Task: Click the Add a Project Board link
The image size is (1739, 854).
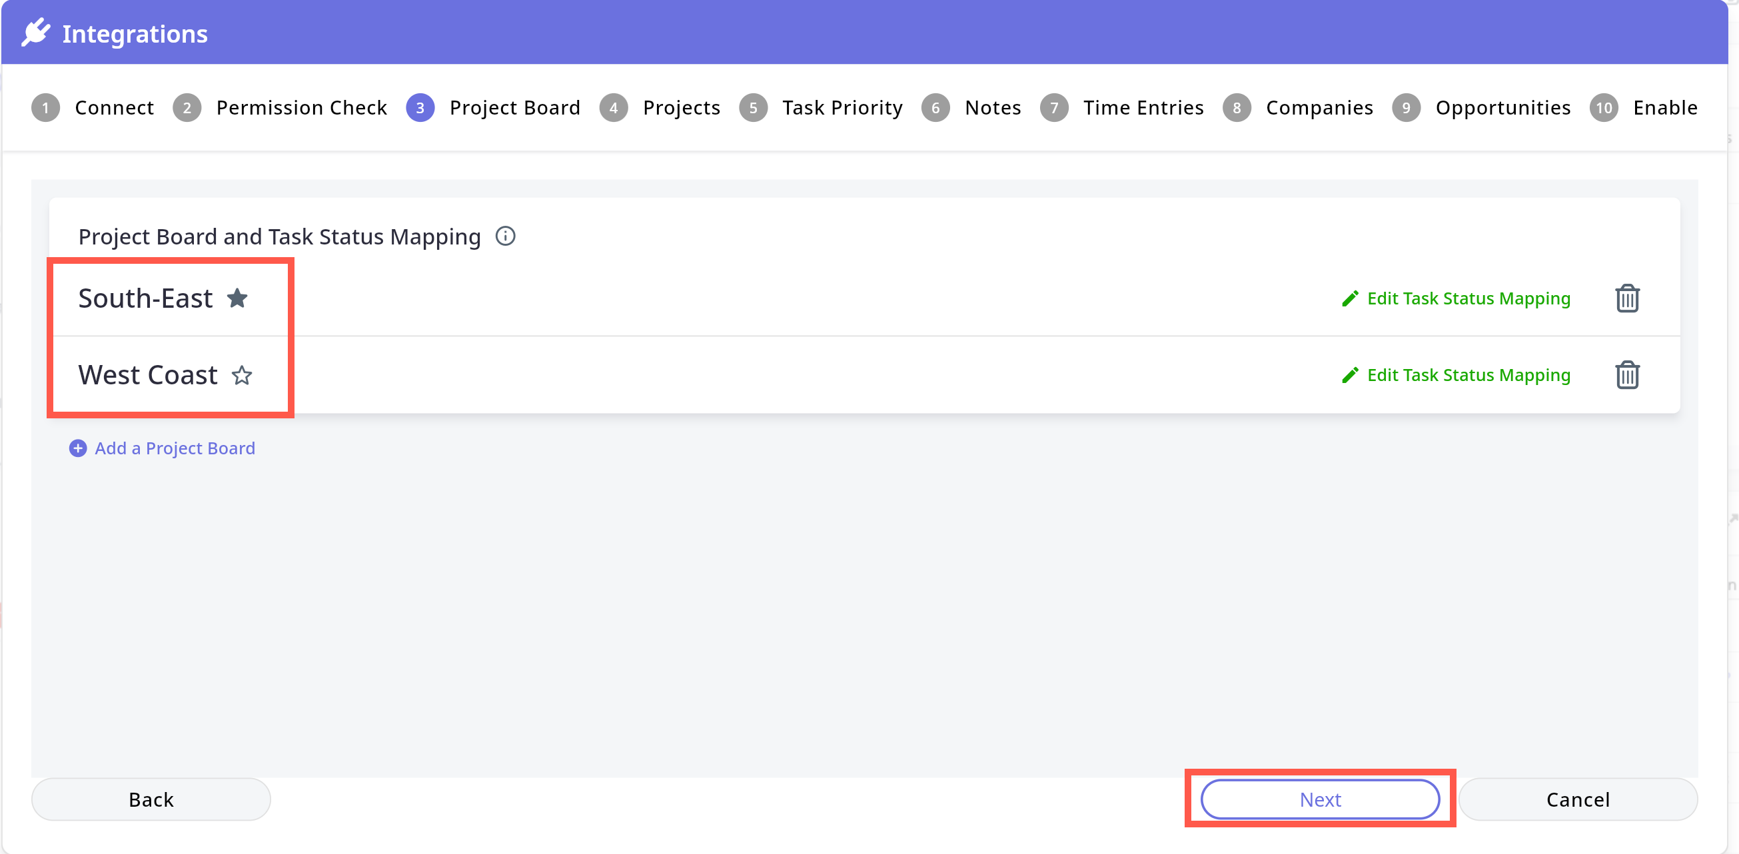Action: click(x=175, y=448)
